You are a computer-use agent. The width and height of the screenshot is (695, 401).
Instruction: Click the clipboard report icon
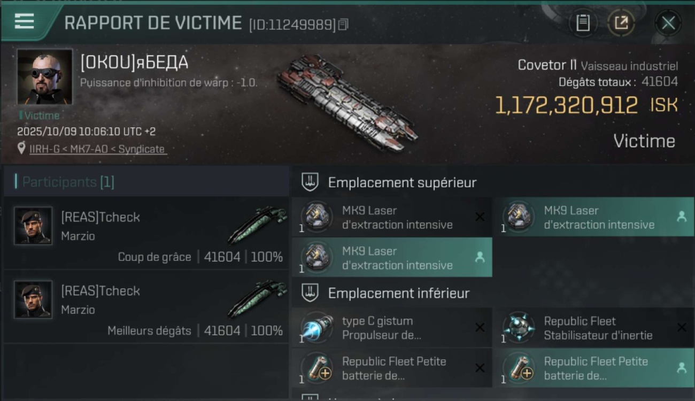pyautogui.click(x=583, y=22)
